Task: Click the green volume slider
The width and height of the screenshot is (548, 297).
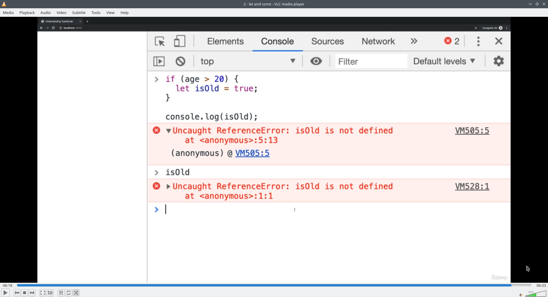Action: (x=536, y=294)
